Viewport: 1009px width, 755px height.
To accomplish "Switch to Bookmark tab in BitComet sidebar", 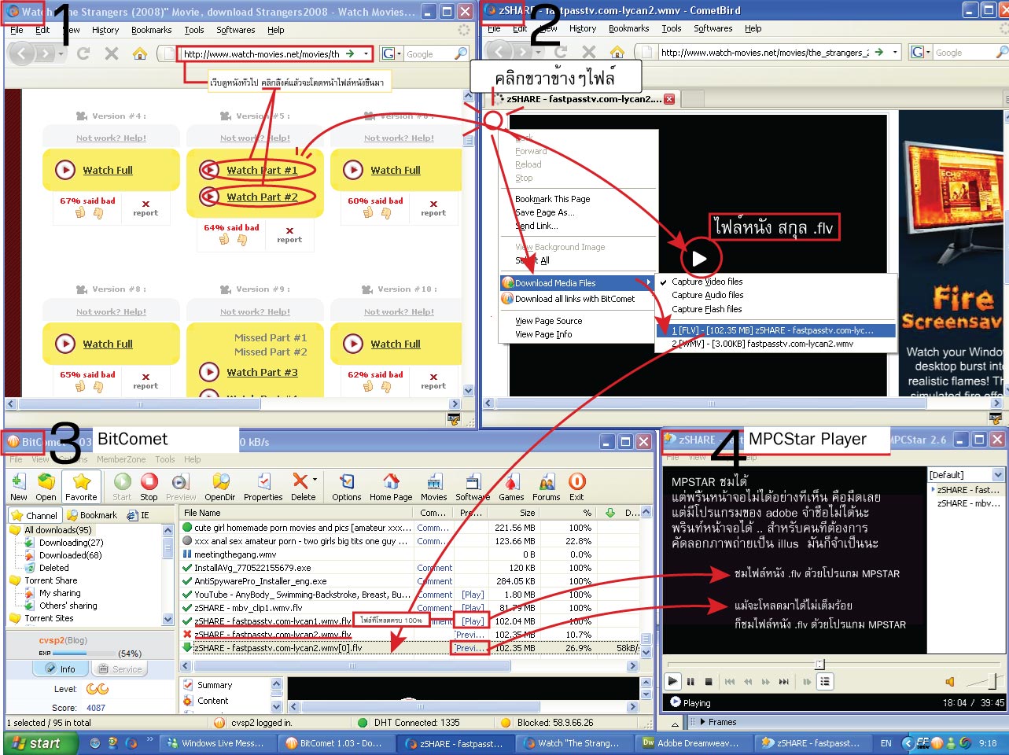I will click(x=92, y=515).
